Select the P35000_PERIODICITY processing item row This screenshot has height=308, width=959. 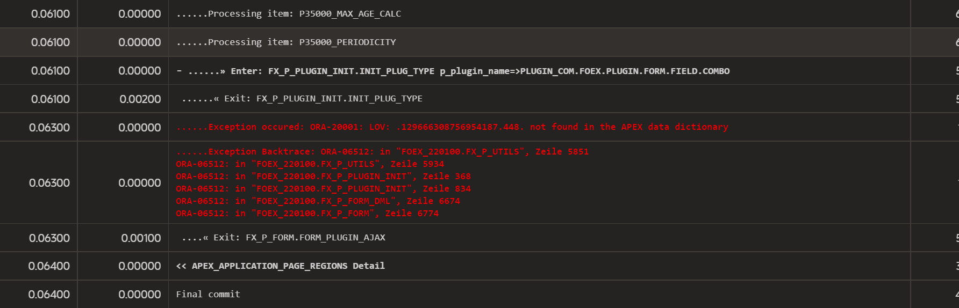[479, 42]
